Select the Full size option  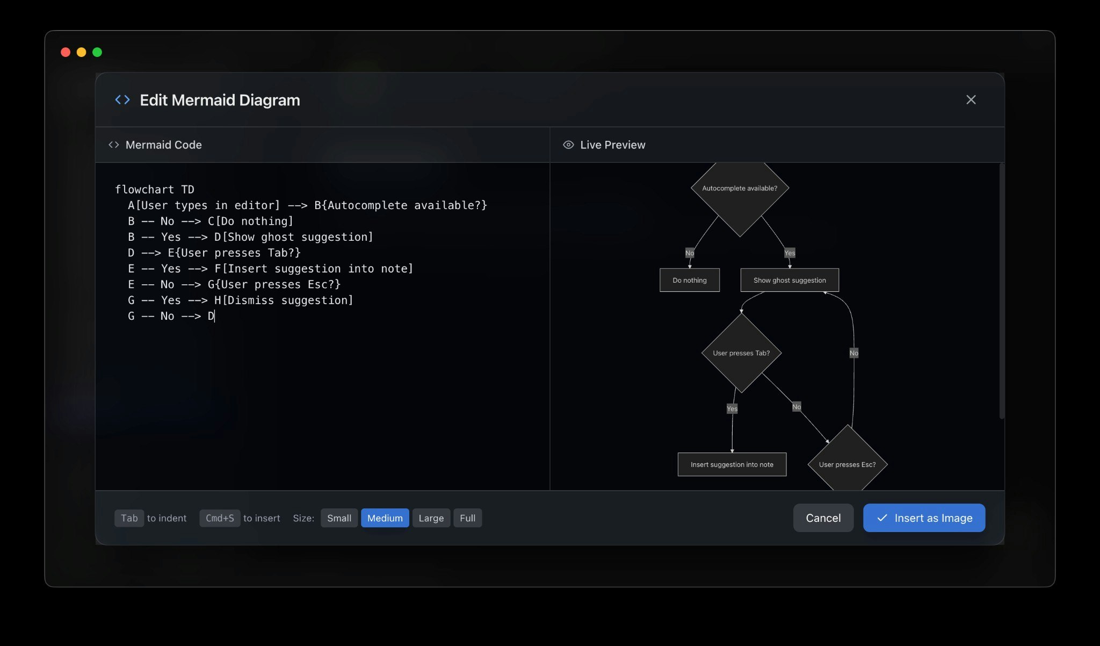[467, 518]
